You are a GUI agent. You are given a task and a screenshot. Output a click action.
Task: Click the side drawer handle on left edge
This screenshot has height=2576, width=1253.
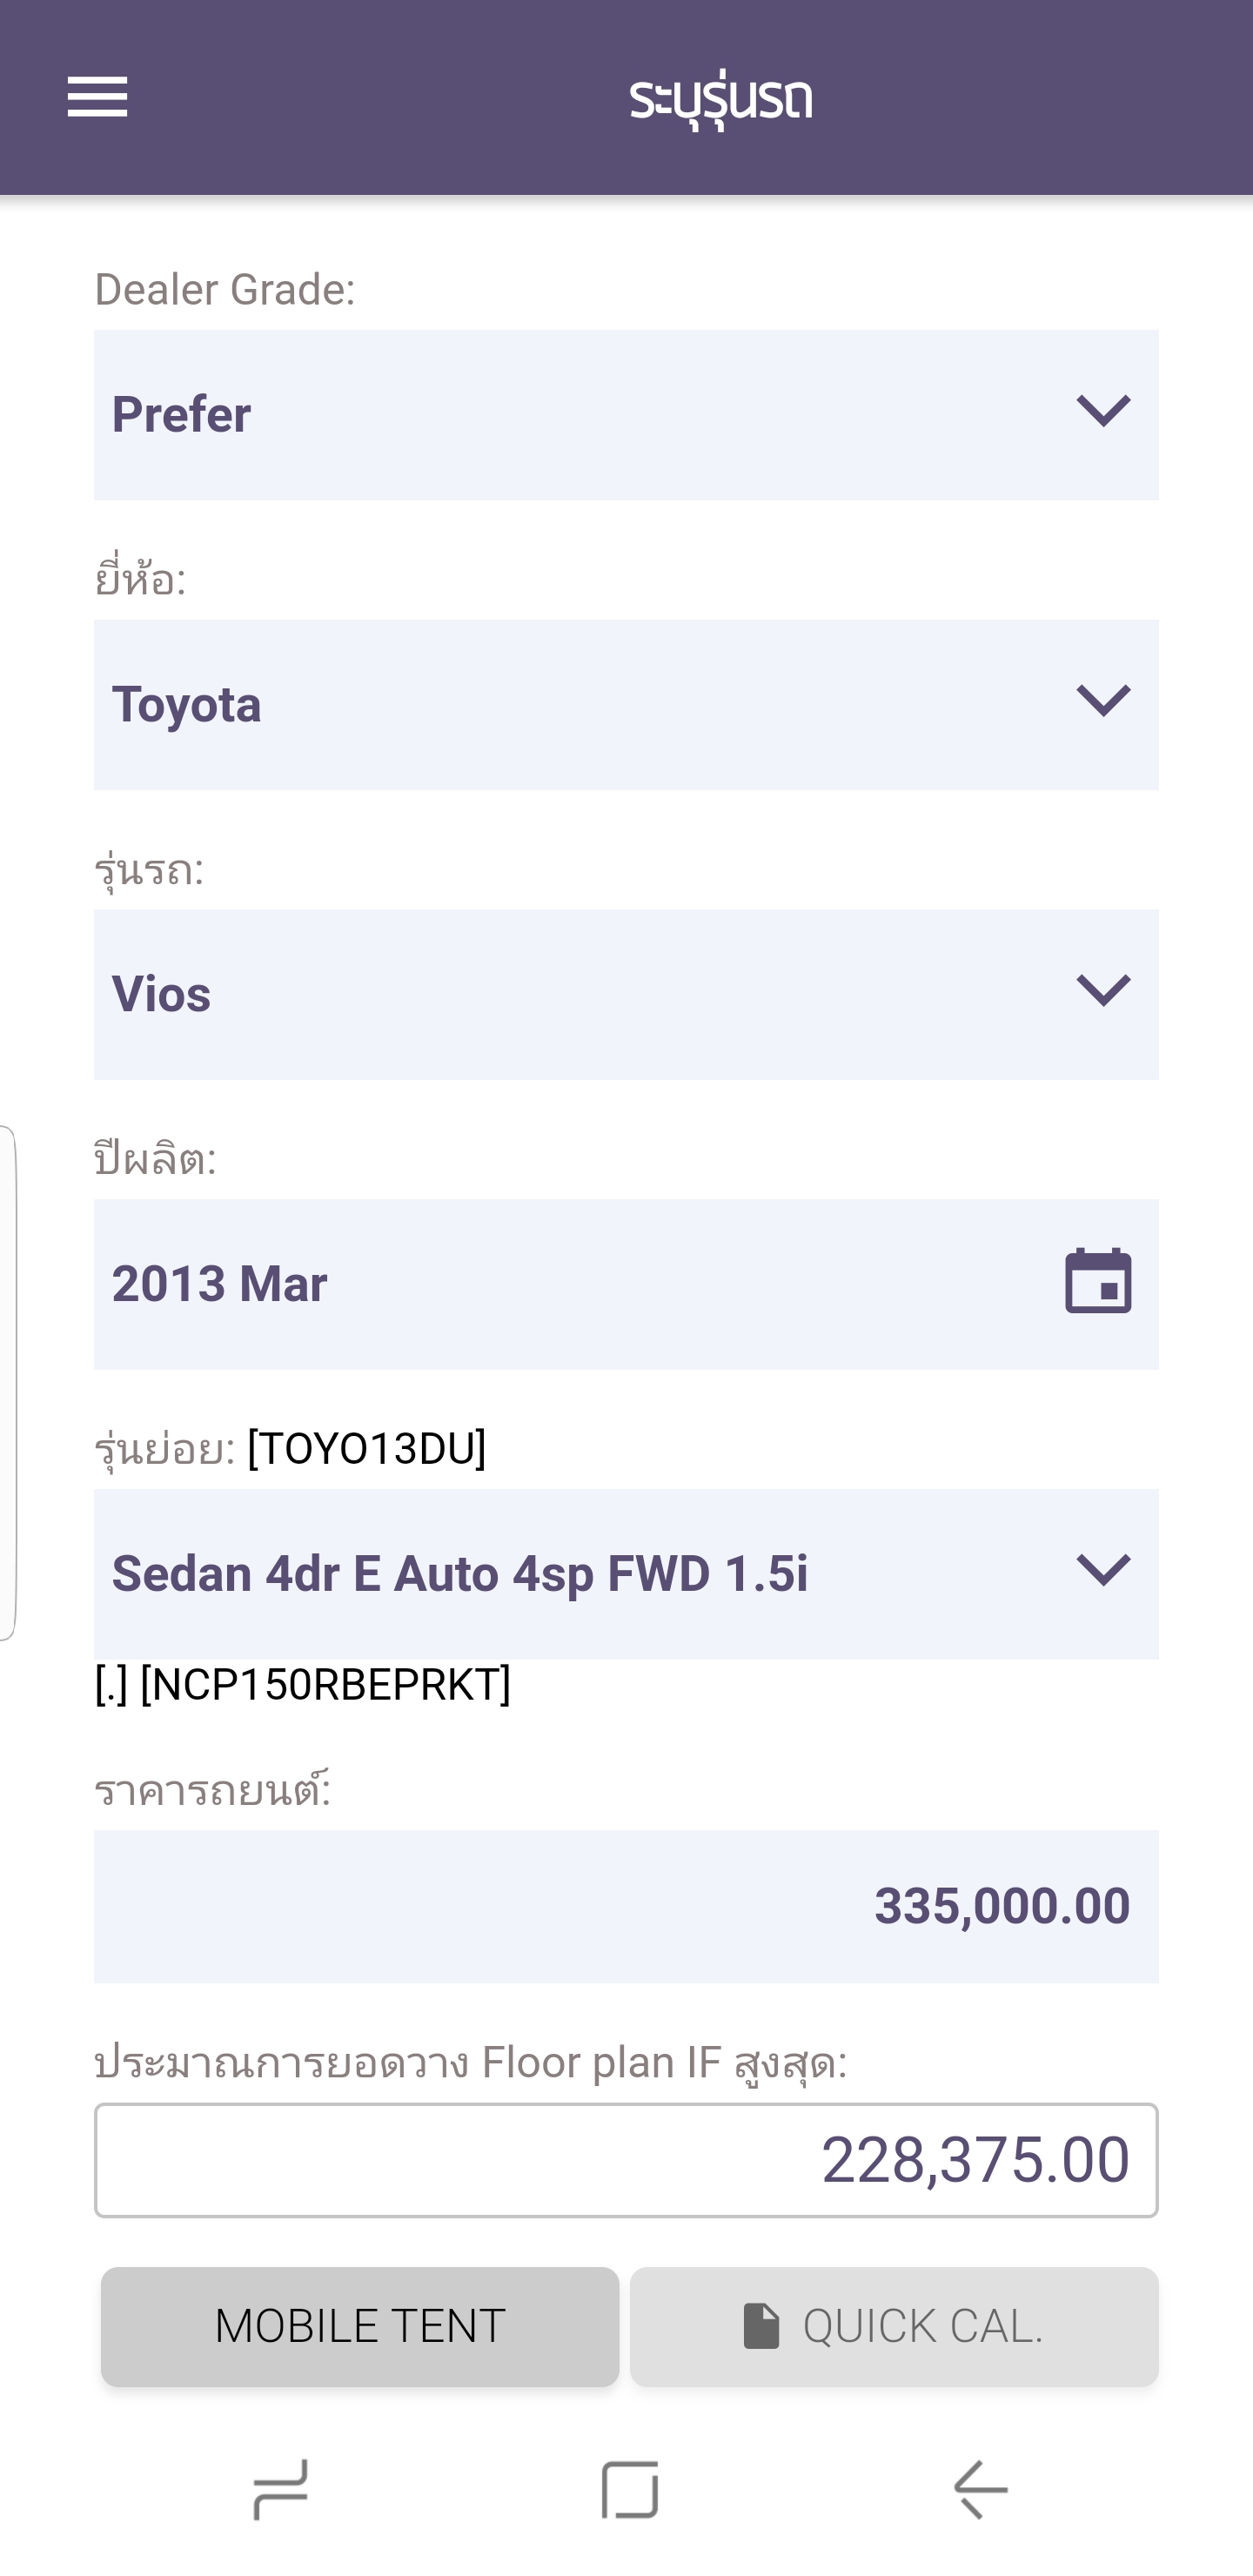tap(8, 1384)
